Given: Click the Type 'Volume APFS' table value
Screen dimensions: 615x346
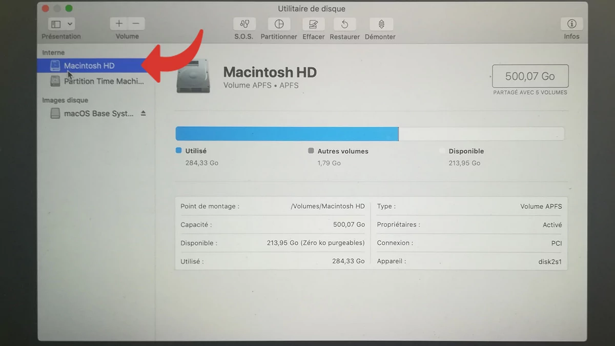Looking at the screenshot, I should (541, 206).
